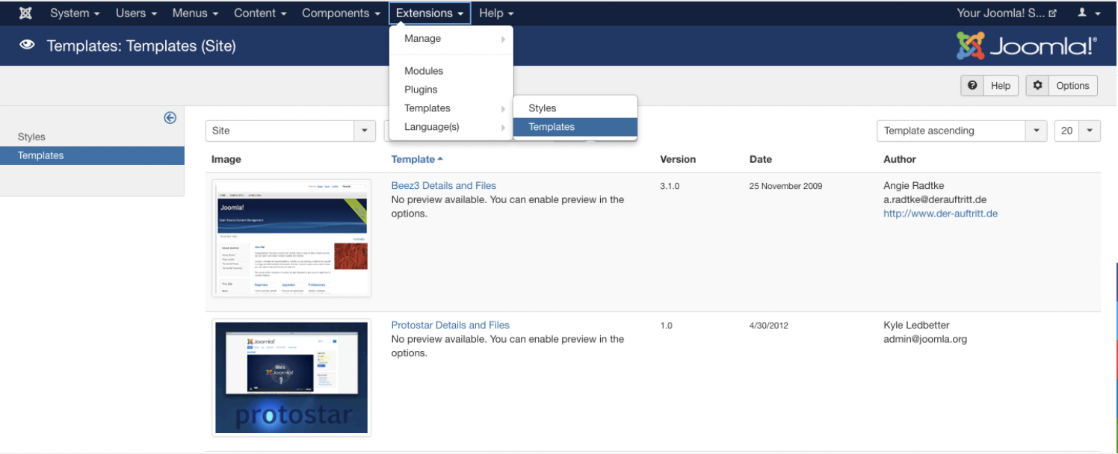The width and height of the screenshot is (1118, 454).
Task: Open Protostar Details and Files link
Action: [450, 325]
